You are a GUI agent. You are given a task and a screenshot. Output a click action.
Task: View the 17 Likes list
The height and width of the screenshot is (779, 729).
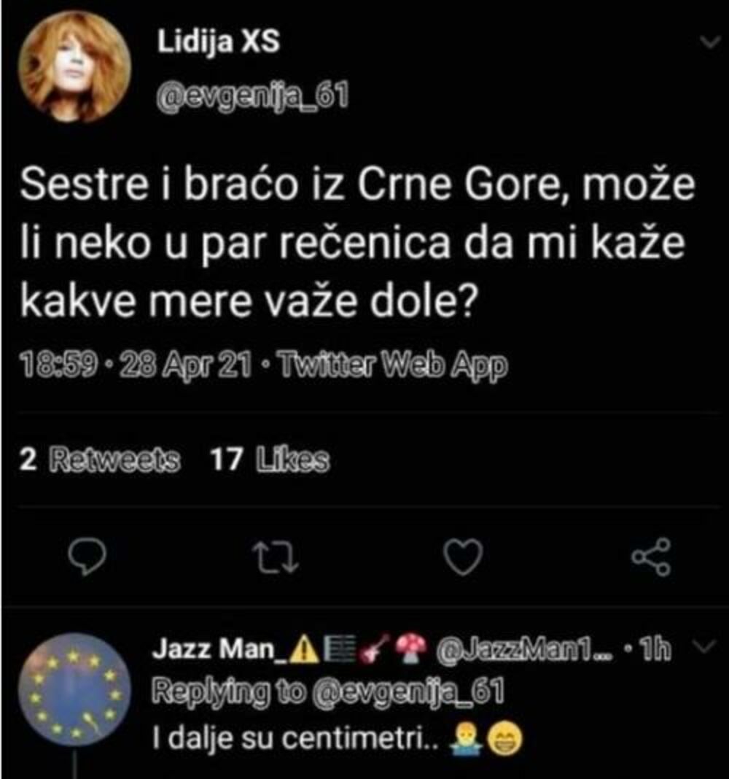click(x=270, y=460)
